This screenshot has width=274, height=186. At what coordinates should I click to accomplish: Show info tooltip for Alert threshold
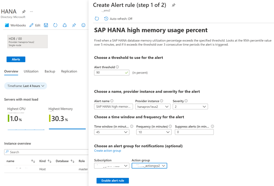coord(117,67)
